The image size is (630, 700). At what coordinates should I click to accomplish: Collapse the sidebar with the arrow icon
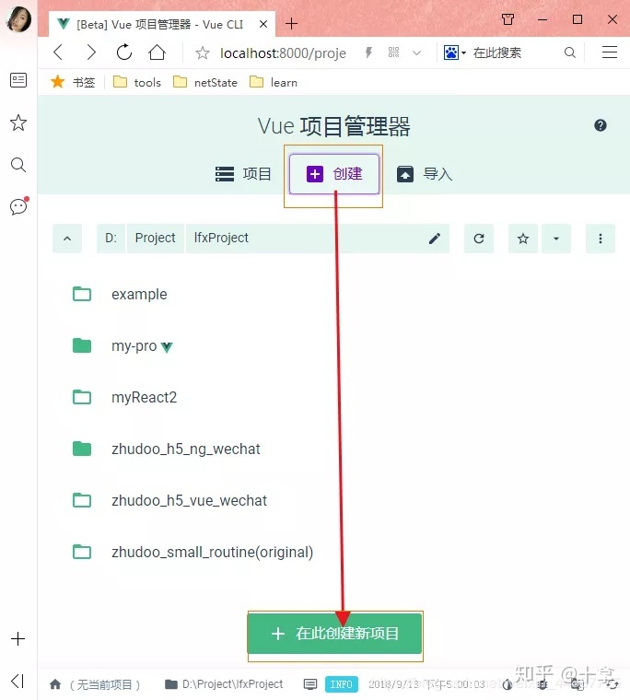(x=17, y=681)
